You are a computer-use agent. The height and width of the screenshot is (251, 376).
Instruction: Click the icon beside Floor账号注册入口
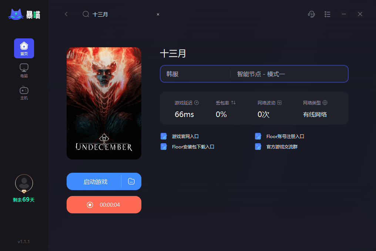(x=258, y=136)
